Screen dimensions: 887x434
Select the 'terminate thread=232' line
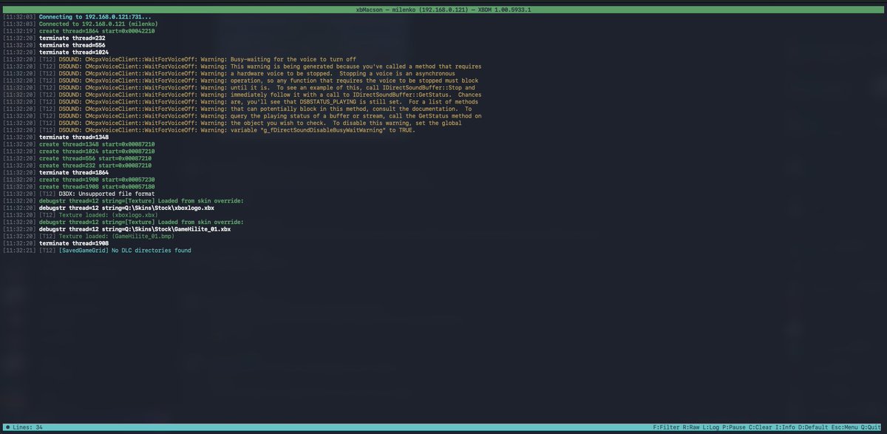coord(73,38)
